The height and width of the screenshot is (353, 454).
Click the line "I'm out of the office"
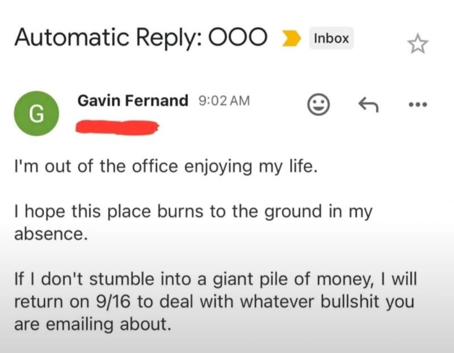coord(164,167)
